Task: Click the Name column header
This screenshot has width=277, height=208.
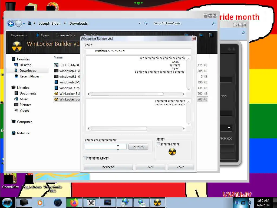Action: pos(58,57)
